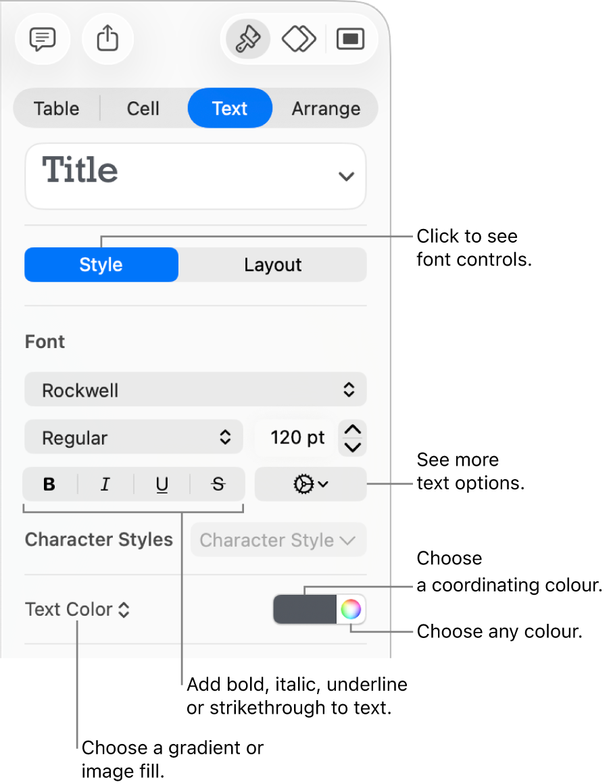Open the Share menu icon
The height and width of the screenshot is (784, 611).
click(107, 39)
